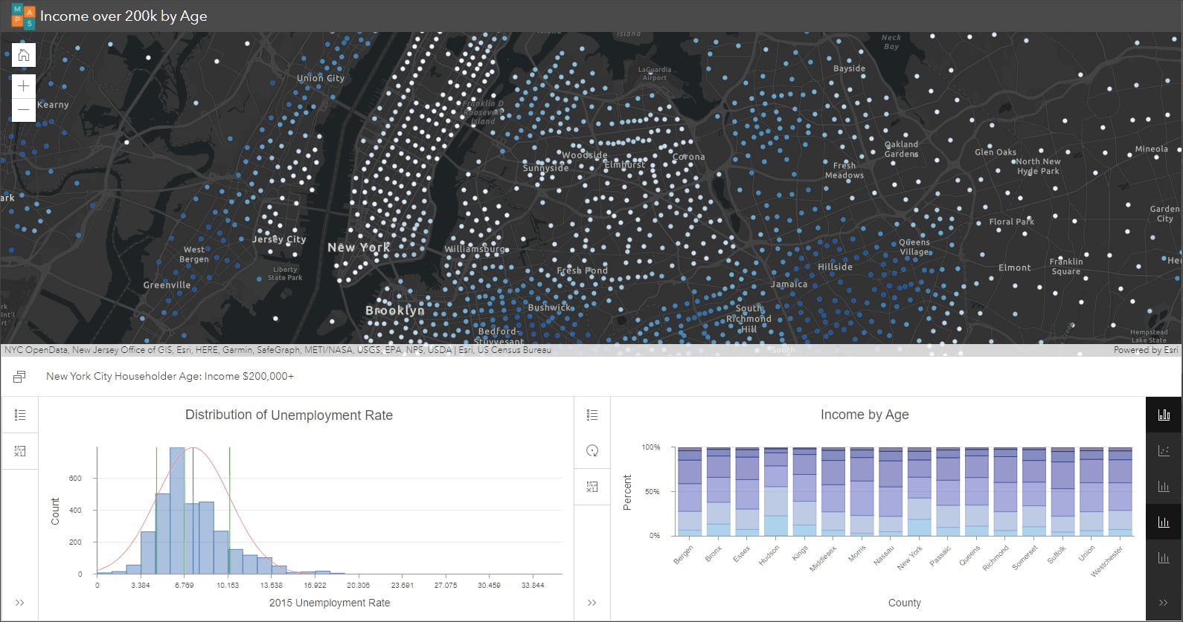Click the Count axis label
This screenshot has width=1183, height=622.
pos(55,511)
